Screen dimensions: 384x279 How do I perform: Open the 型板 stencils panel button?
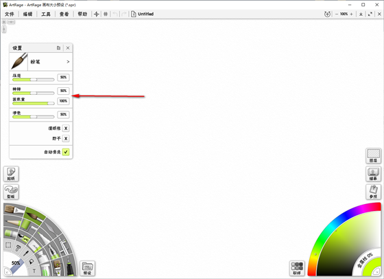click(11, 192)
